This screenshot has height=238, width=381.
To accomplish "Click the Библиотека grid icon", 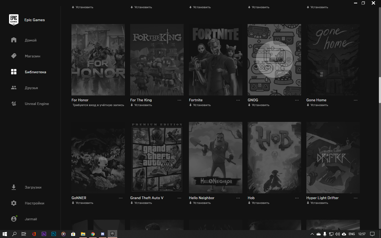I will 14,72.
